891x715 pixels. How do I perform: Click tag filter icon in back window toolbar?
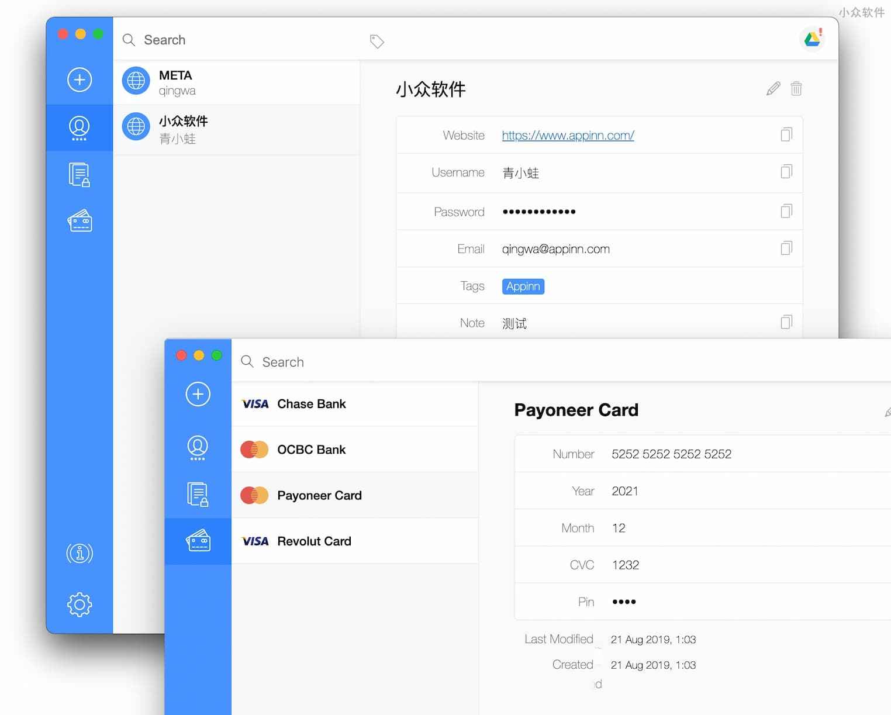[377, 41]
